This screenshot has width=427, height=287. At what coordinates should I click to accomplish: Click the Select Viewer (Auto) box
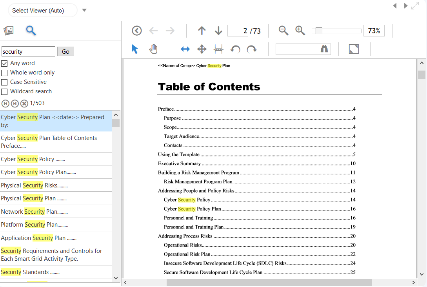coord(42,10)
